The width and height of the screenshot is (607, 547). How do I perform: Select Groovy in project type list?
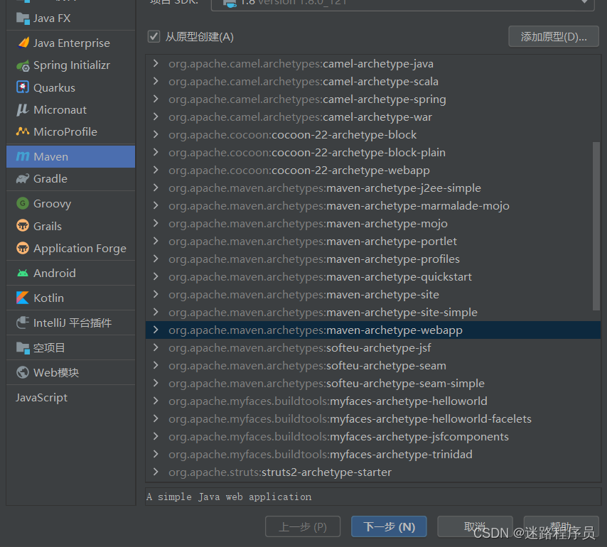(x=71, y=203)
